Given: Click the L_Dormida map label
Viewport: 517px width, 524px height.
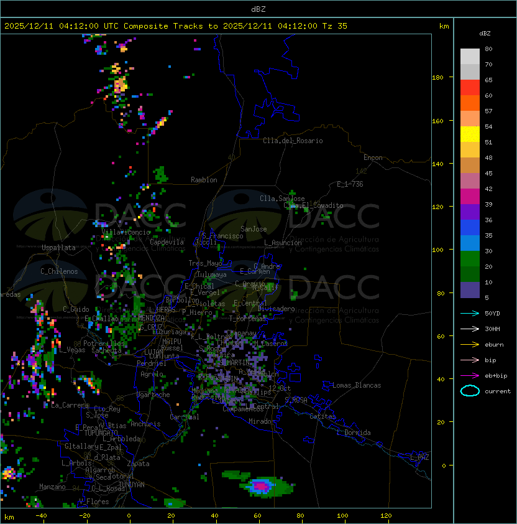Looking at the screenshot, I should [x=354, y=433].
